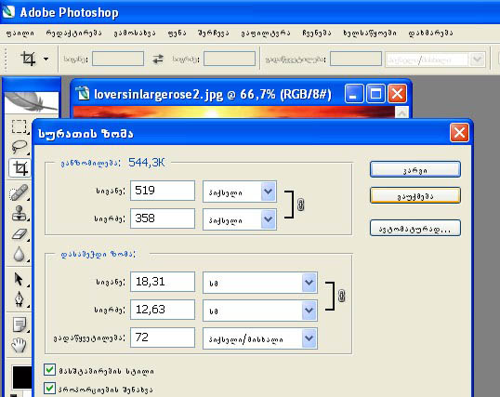Image resolution: width=500 pixels, height=397 pixels.
Task: Click the crop tool preset icon in options bar
Action: tap(28, 59)
